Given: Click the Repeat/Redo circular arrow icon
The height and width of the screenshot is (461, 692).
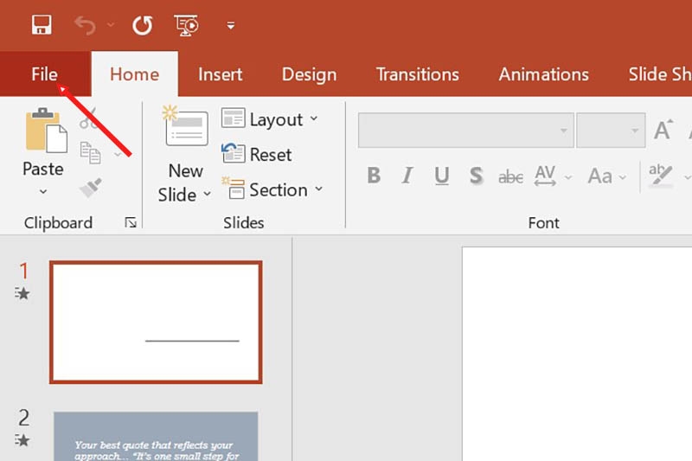Looking at the screenshot, I should tap(143, 25).
